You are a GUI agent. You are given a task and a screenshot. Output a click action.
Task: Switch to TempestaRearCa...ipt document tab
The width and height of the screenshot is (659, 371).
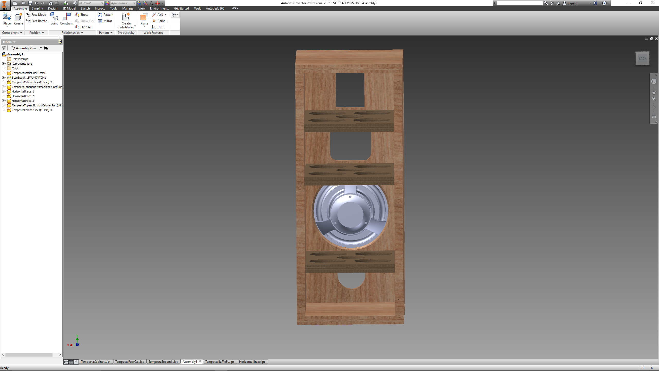tap(129, 362)
